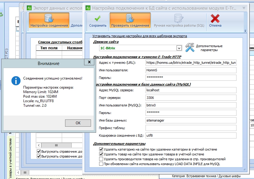The image size is (254, 179).
Task: Click left arrow of columns list scrollbar
Action: [39, 145]
